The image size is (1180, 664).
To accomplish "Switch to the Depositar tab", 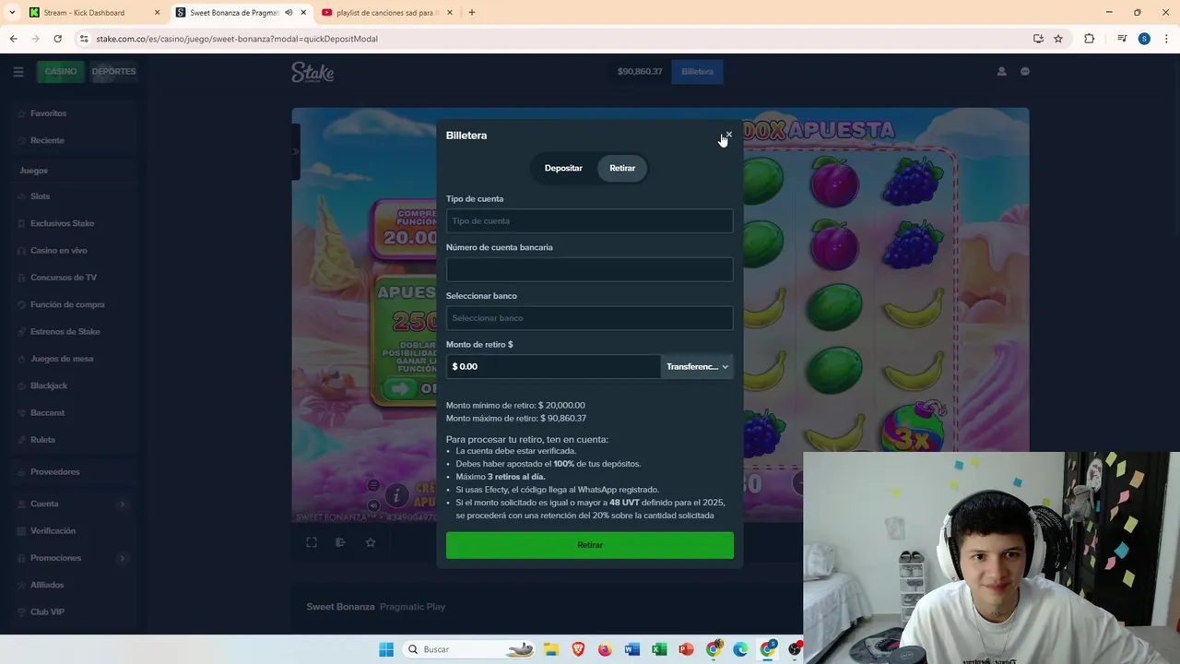I will (563, 168).
